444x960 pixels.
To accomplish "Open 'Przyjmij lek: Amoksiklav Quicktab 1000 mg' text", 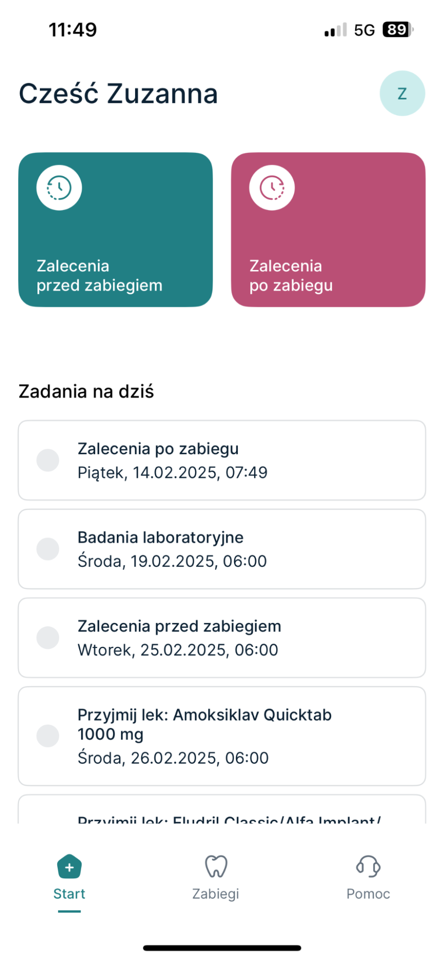I will point(204,724).
